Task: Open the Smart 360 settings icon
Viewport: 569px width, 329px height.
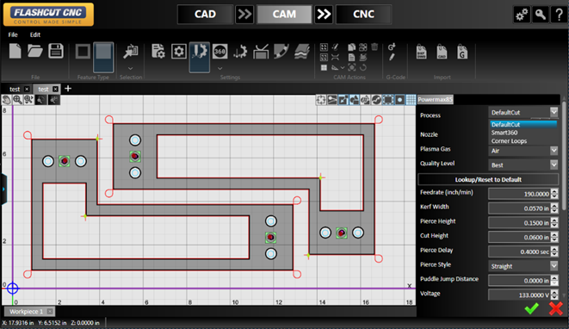Action: coord(220,51)
